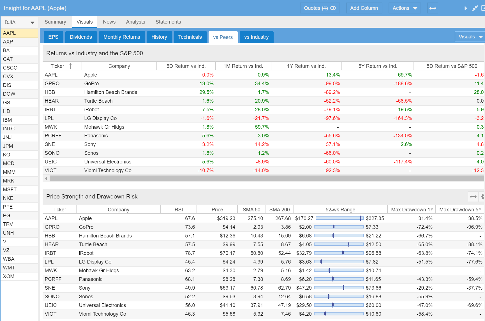Switch to the Summary tab
This screenshot has height=321, width=485.
tap(55, 22)
